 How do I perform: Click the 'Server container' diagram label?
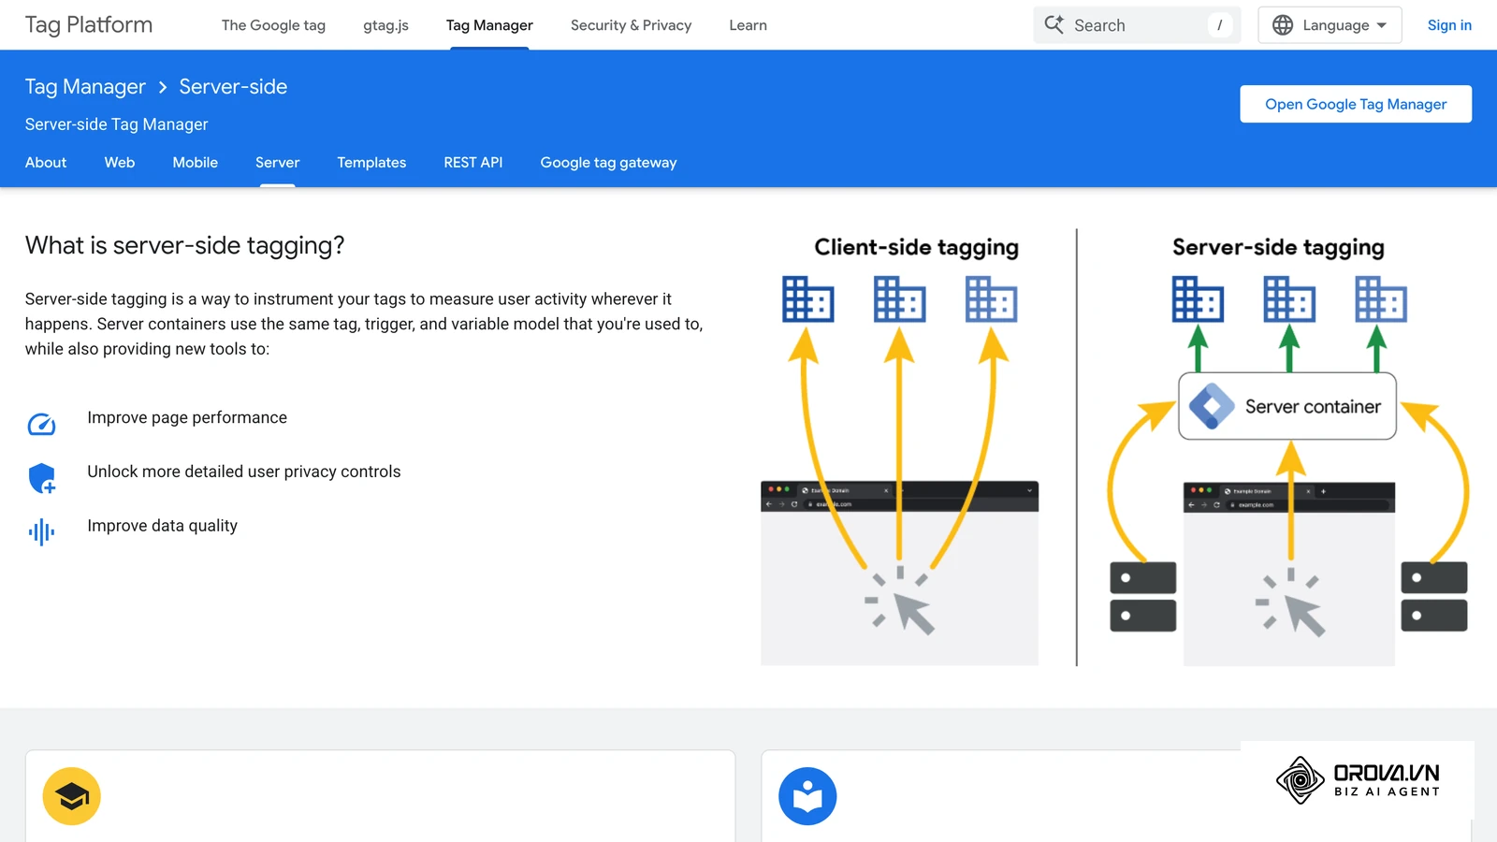click(x=1313, y=407)
